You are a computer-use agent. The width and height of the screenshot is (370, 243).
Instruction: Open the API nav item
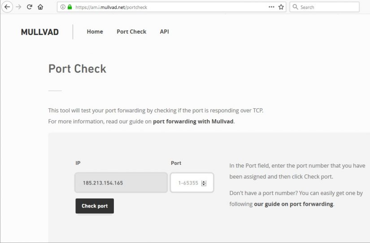tap(165, 32)
